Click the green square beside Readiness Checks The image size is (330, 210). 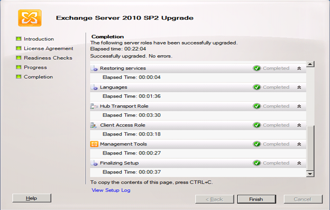(x=19, y=58)
